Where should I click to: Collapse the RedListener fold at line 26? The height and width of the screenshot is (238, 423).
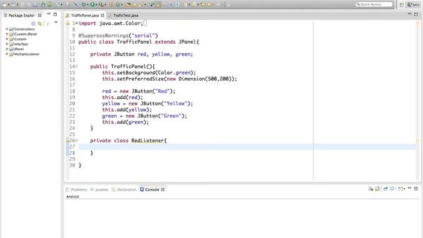[x=77, y=140]
